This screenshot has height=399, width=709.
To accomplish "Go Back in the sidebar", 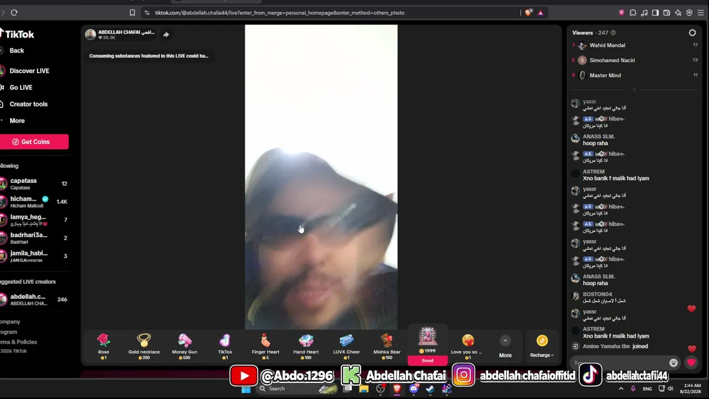I will tap(17, 50).
